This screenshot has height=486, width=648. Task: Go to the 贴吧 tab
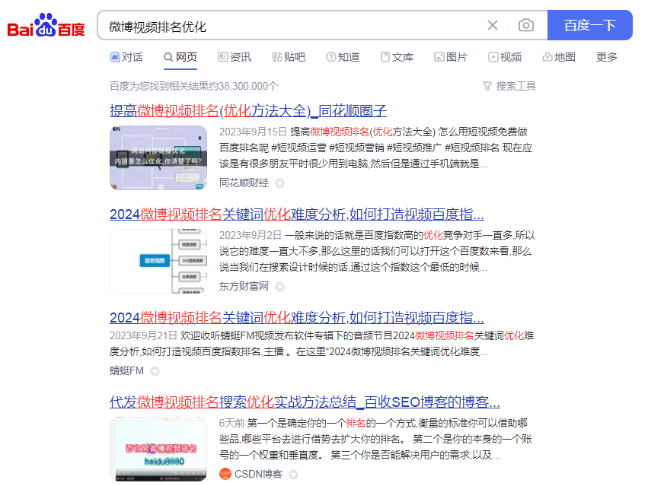coord(289,57)
